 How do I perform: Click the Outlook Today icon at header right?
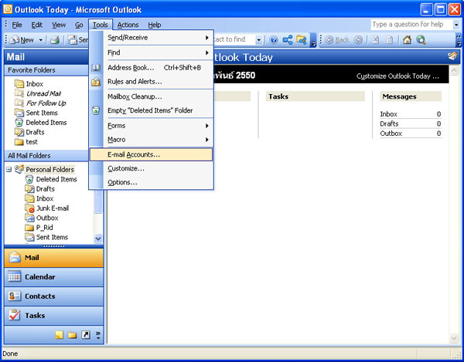pos(452,56)
